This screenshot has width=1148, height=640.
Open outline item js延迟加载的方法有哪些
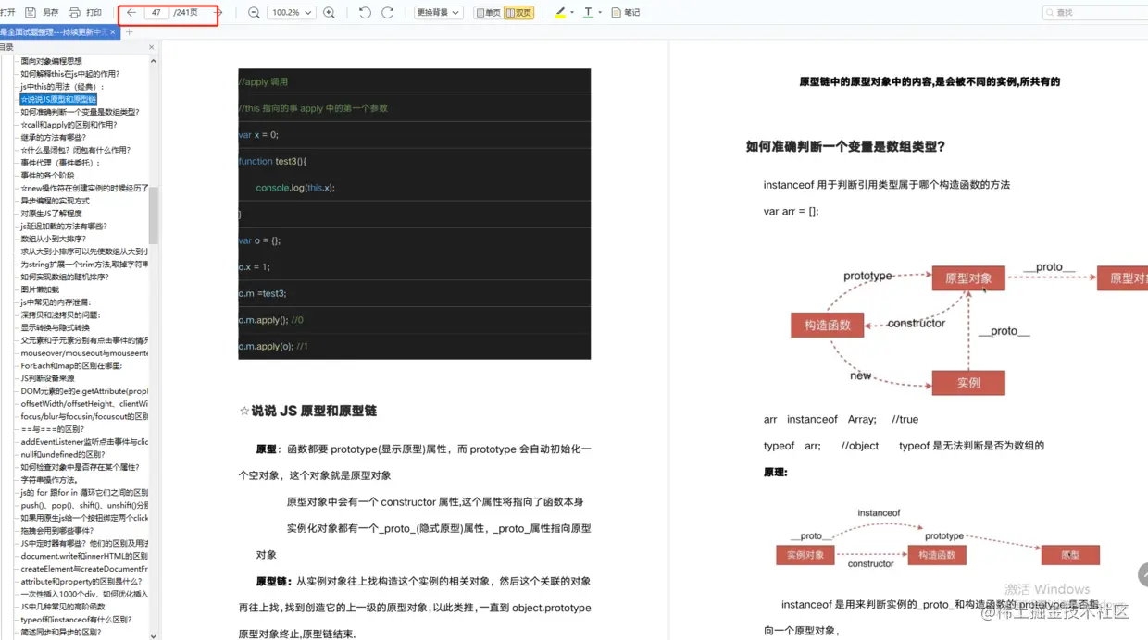coord(64,227)
